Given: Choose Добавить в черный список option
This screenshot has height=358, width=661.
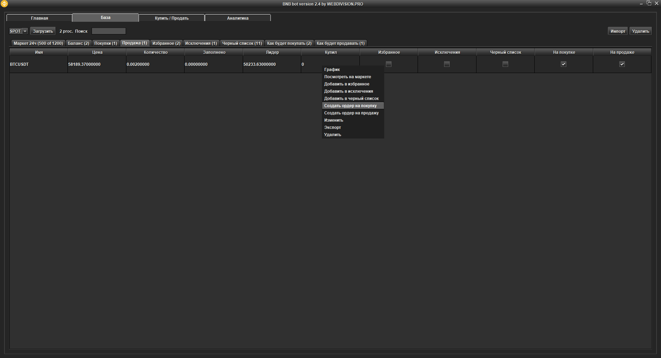Looking at the screenshot, I should tap(351, 99).
